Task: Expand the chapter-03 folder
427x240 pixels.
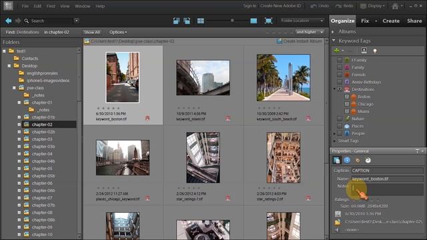Action: coord(19,139)
